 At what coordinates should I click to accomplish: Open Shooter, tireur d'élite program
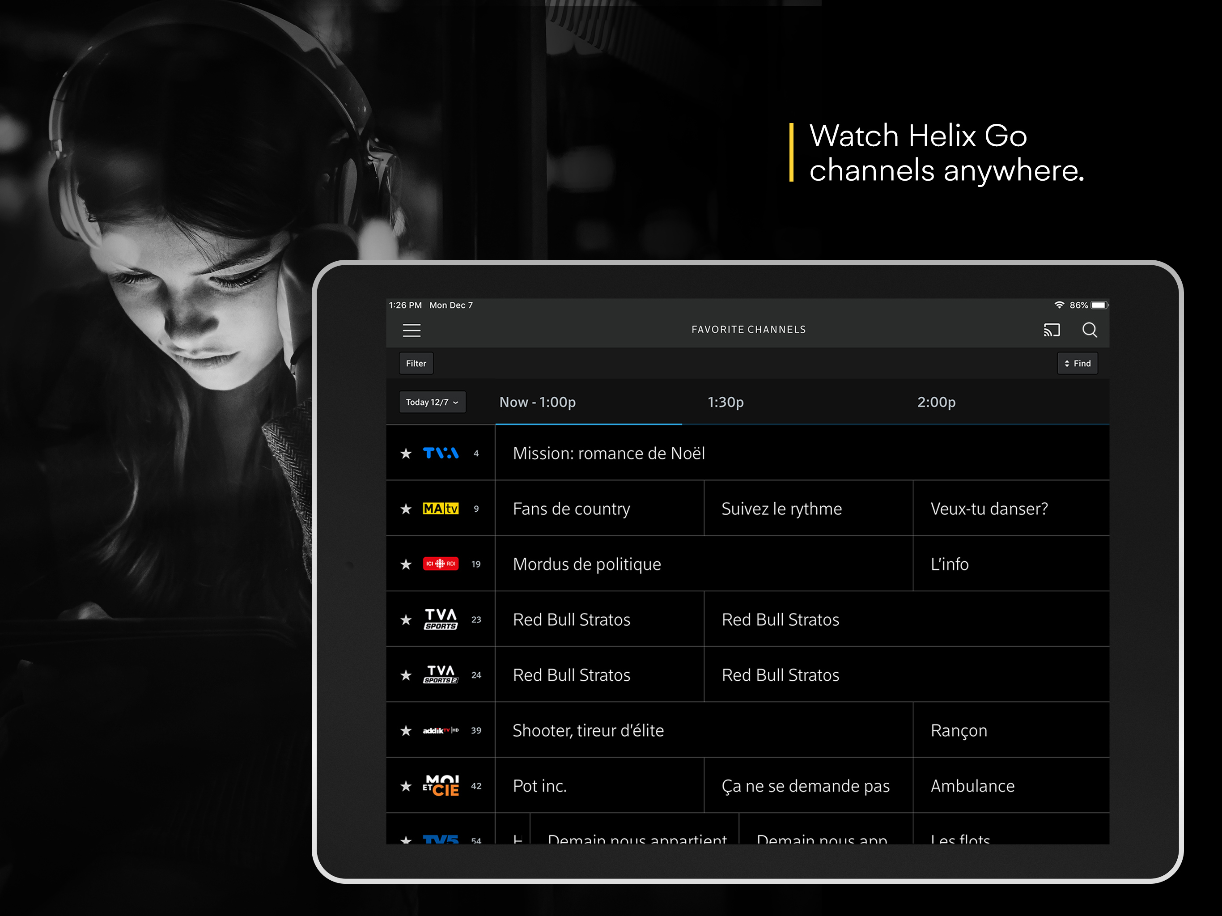(704, 730)
